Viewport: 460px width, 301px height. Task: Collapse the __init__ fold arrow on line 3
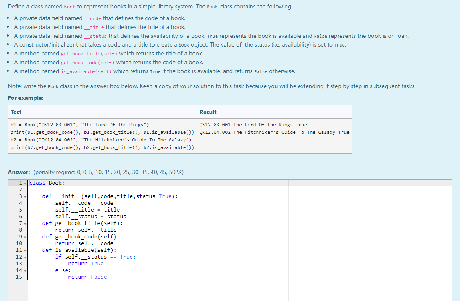25,197
